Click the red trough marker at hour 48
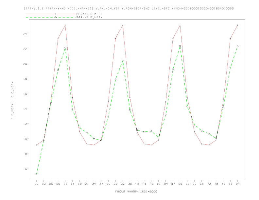 [151, 145]
